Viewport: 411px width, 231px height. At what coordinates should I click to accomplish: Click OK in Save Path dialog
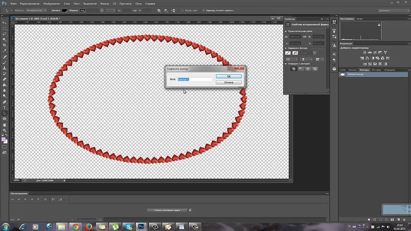coord(229,76)
